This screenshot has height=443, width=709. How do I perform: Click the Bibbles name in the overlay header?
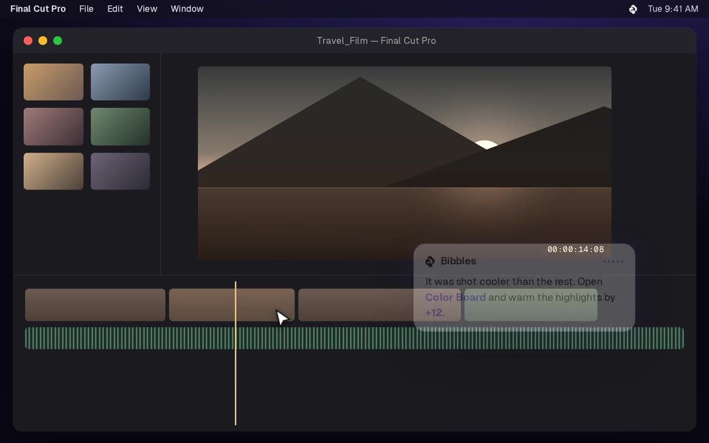click(458, 261)
